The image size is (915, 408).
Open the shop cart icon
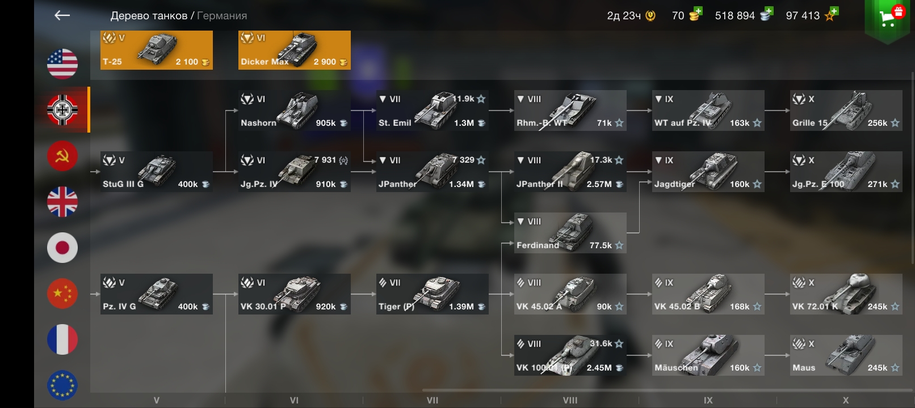coord(888,18)
